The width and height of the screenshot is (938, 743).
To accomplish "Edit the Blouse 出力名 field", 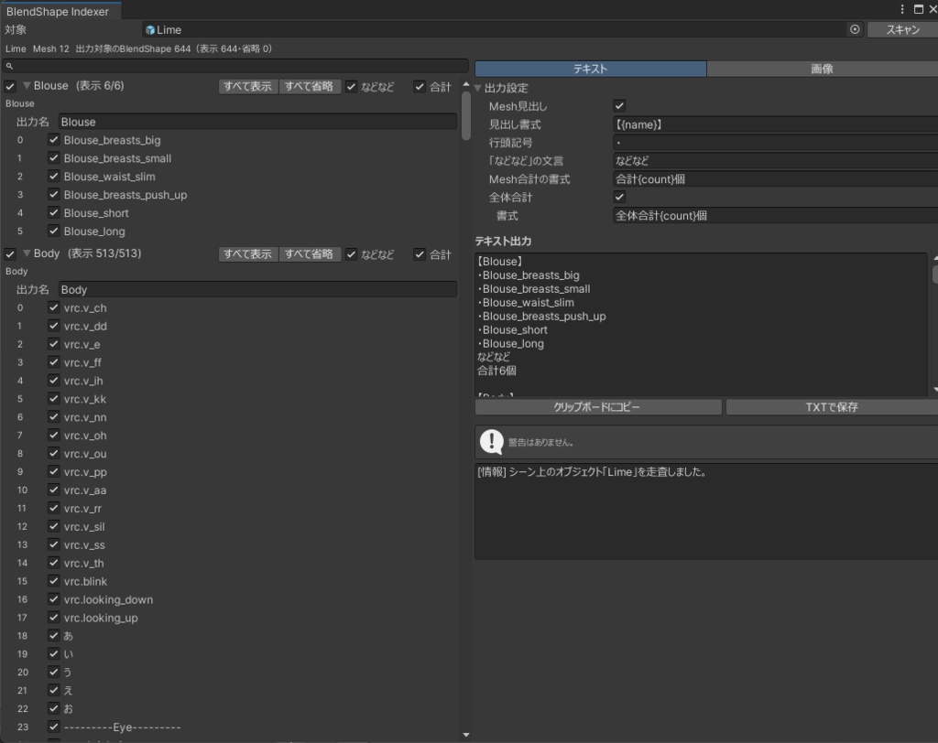I will (x=257, y=122).
